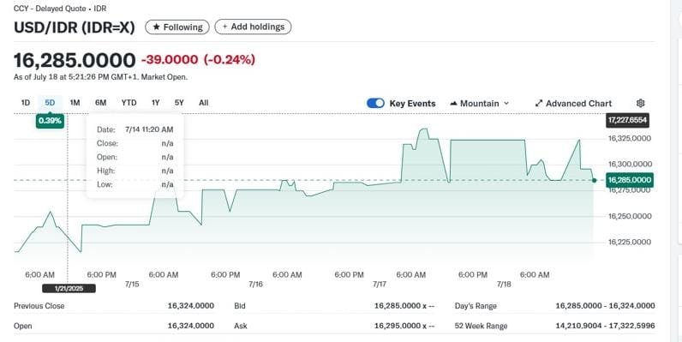Open chart settings gear icon
Screen dimensions: 682x342
[640, 103]
